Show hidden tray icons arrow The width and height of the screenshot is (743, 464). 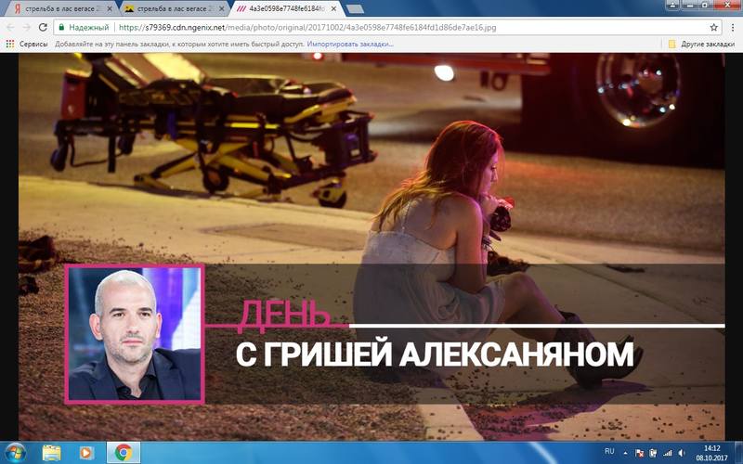625,453
